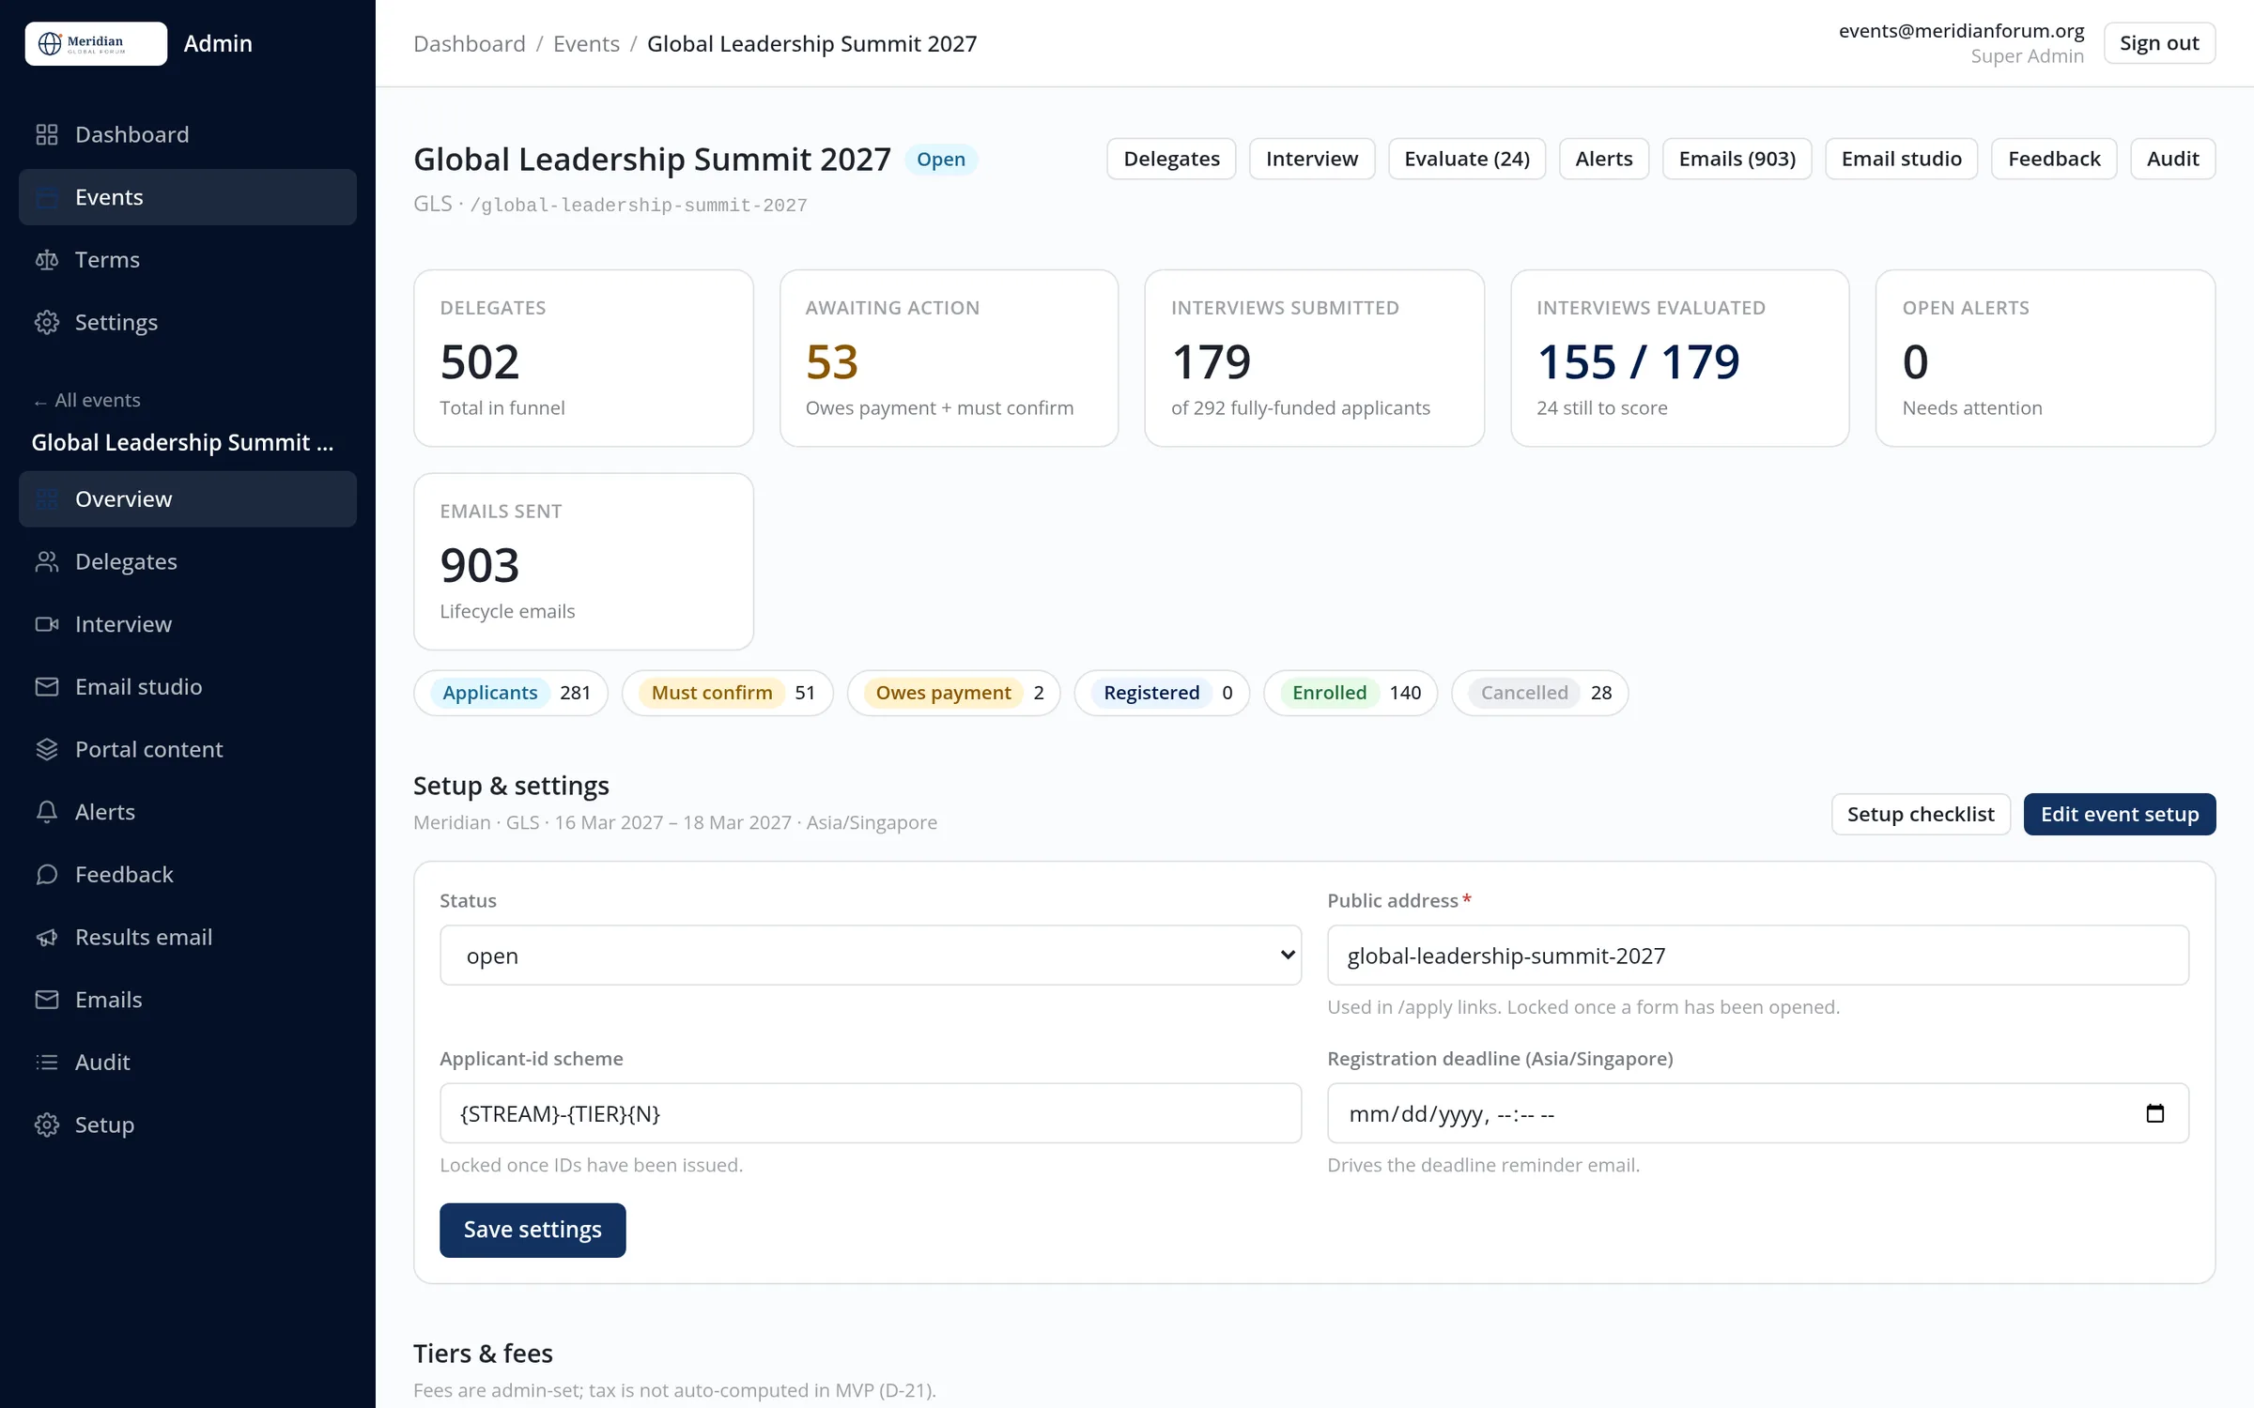The width and height of the screenshot is (2254, 1408).
Task: Click the Open Alerts 0 card
Action: pyautogui.click(x=2046, y=359)
